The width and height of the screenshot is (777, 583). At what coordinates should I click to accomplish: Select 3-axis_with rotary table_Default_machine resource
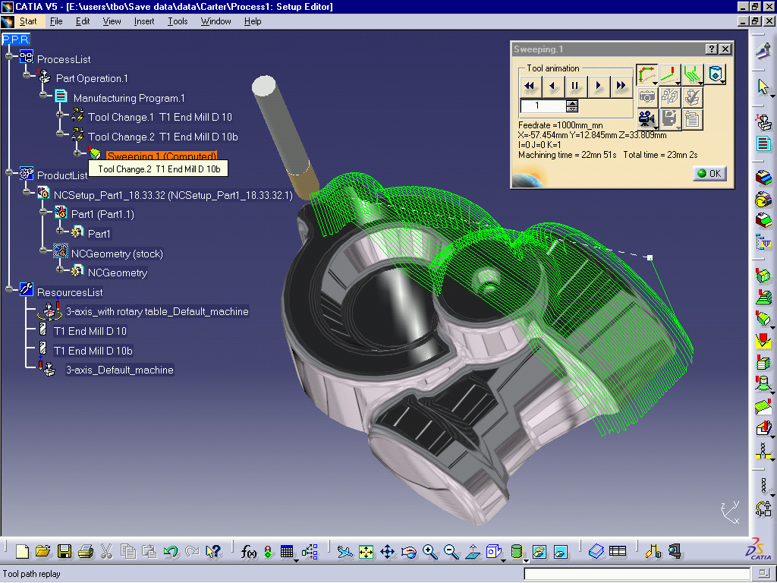[157, 312]
